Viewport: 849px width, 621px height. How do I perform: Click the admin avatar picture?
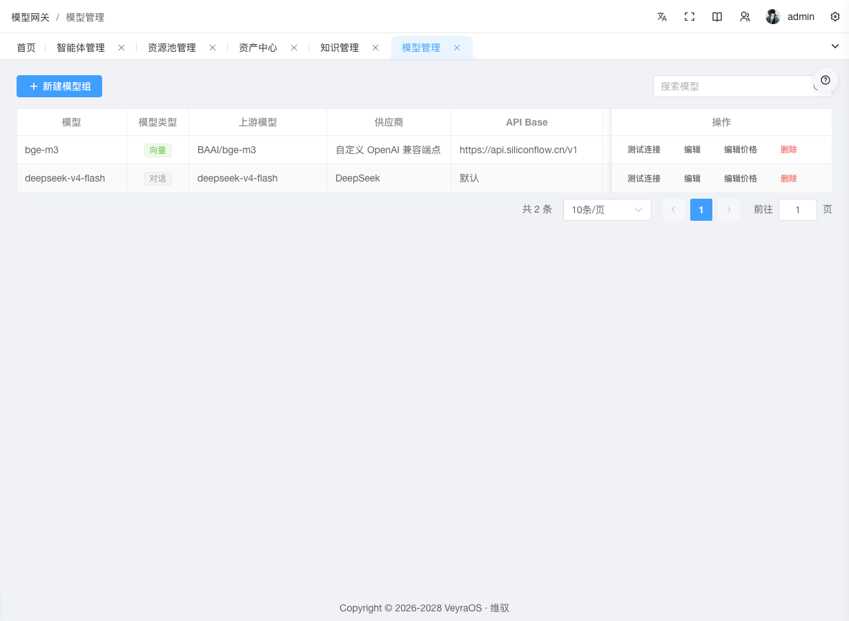tap(773, 17)
